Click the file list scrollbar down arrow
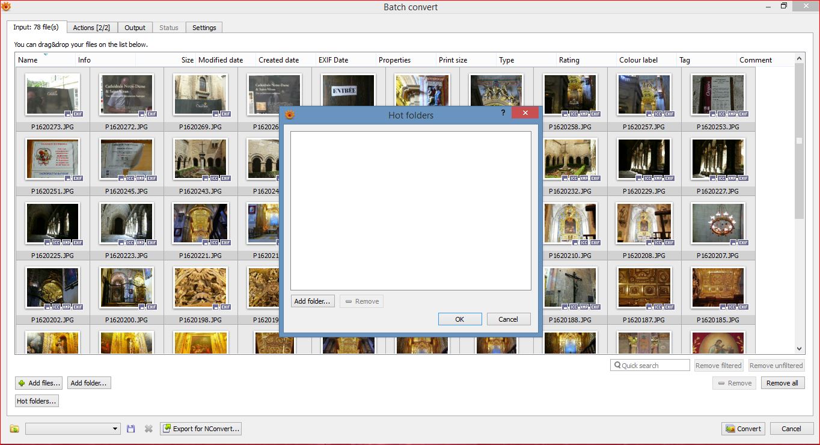 (x=799, y=349)
